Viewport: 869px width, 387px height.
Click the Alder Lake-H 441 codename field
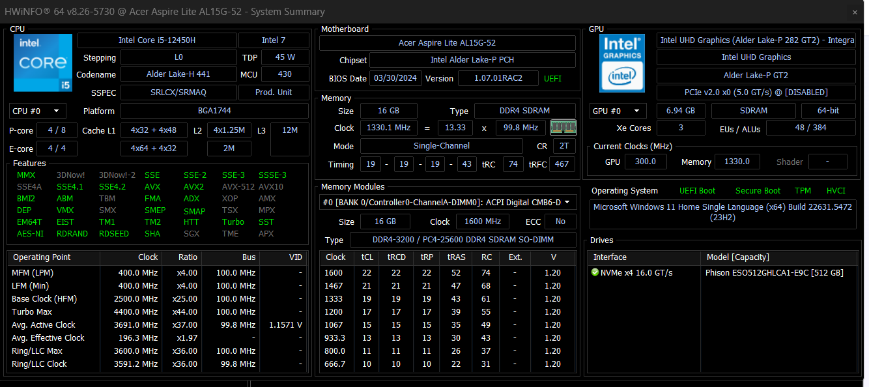click(x=178, y=74)
